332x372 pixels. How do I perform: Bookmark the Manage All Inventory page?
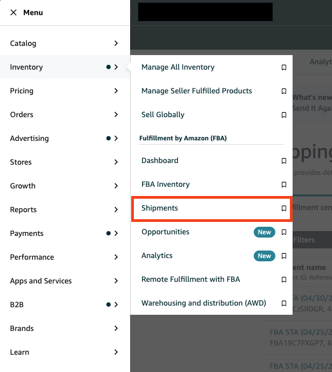click(283, 67)
